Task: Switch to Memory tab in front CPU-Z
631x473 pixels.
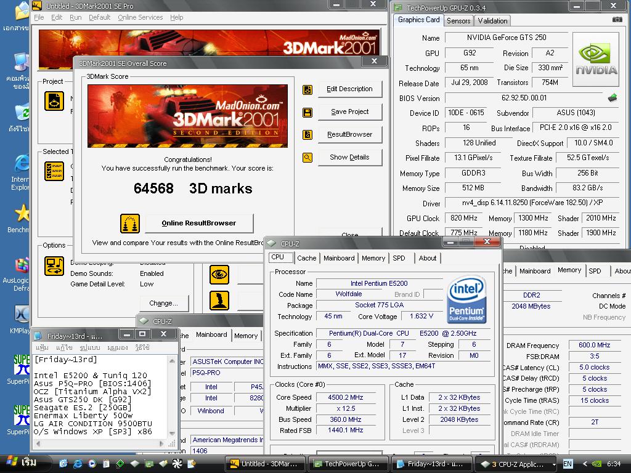Action: pos(373,258)
